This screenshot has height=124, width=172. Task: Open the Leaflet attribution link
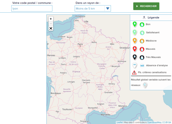(x=120, y=122)
